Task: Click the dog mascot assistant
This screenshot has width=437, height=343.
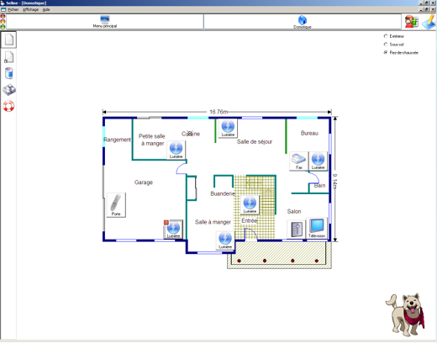Action: (x=406, y=314)
